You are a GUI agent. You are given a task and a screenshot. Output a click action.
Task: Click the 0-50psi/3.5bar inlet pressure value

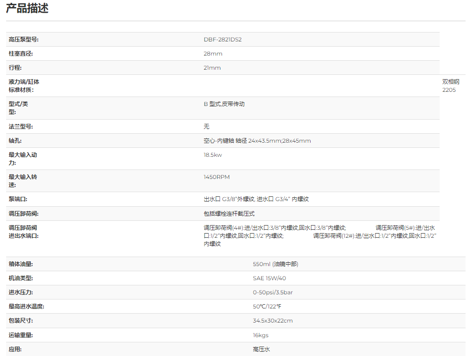tap(272, 292)
